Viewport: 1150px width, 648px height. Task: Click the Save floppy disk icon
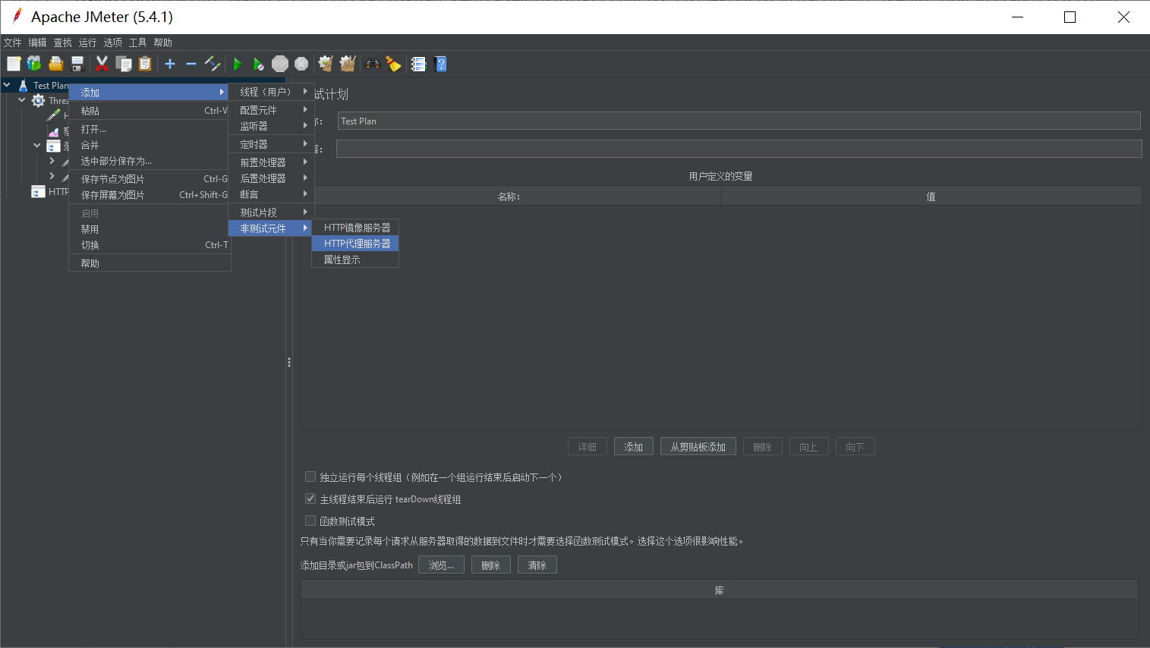coord(77,64)
